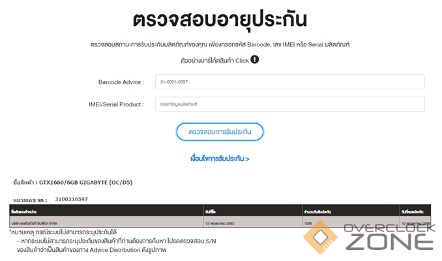442x261 pixels.
Task: Click the ตรวจสอบการรับประกัน button
Action: point(220,132)
